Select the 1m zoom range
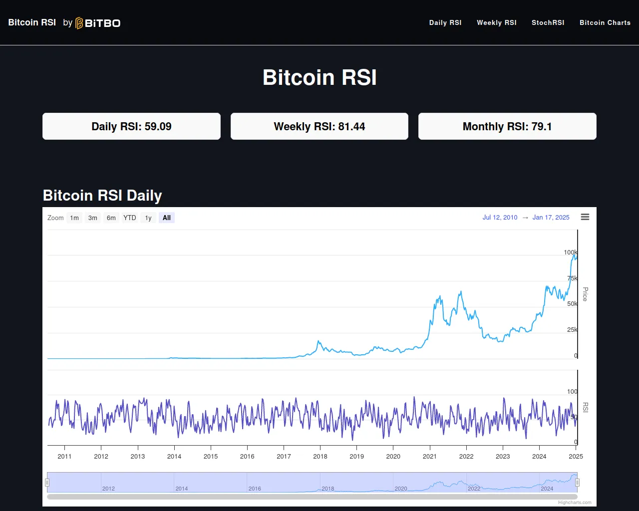Image resolution: width=639 pixels, height=511 pixels. [74, 218]
